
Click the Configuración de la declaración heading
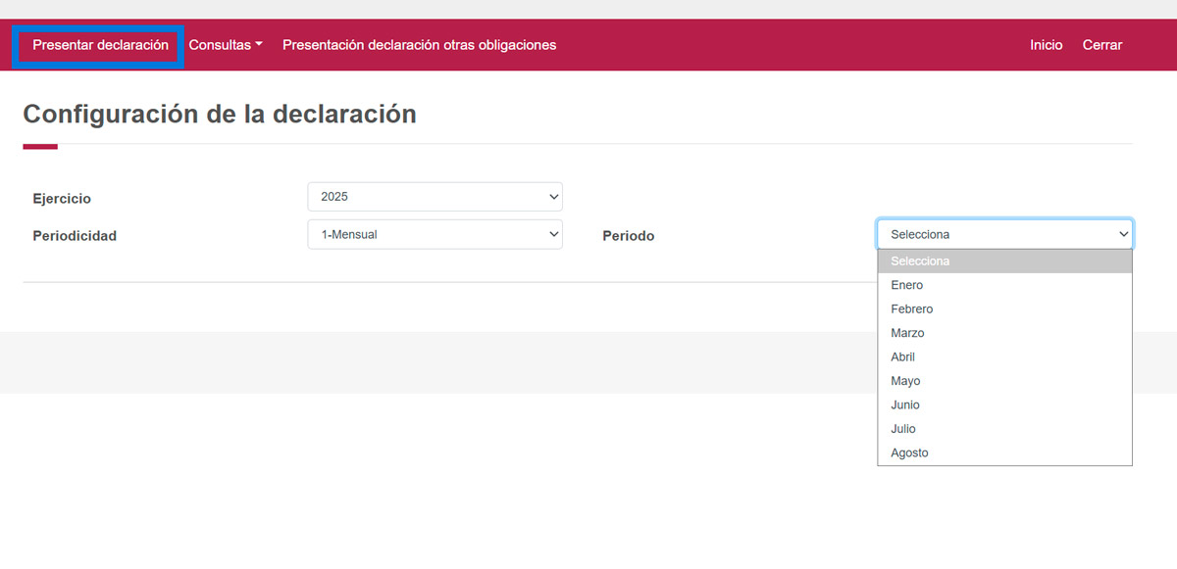pos(220,114)
